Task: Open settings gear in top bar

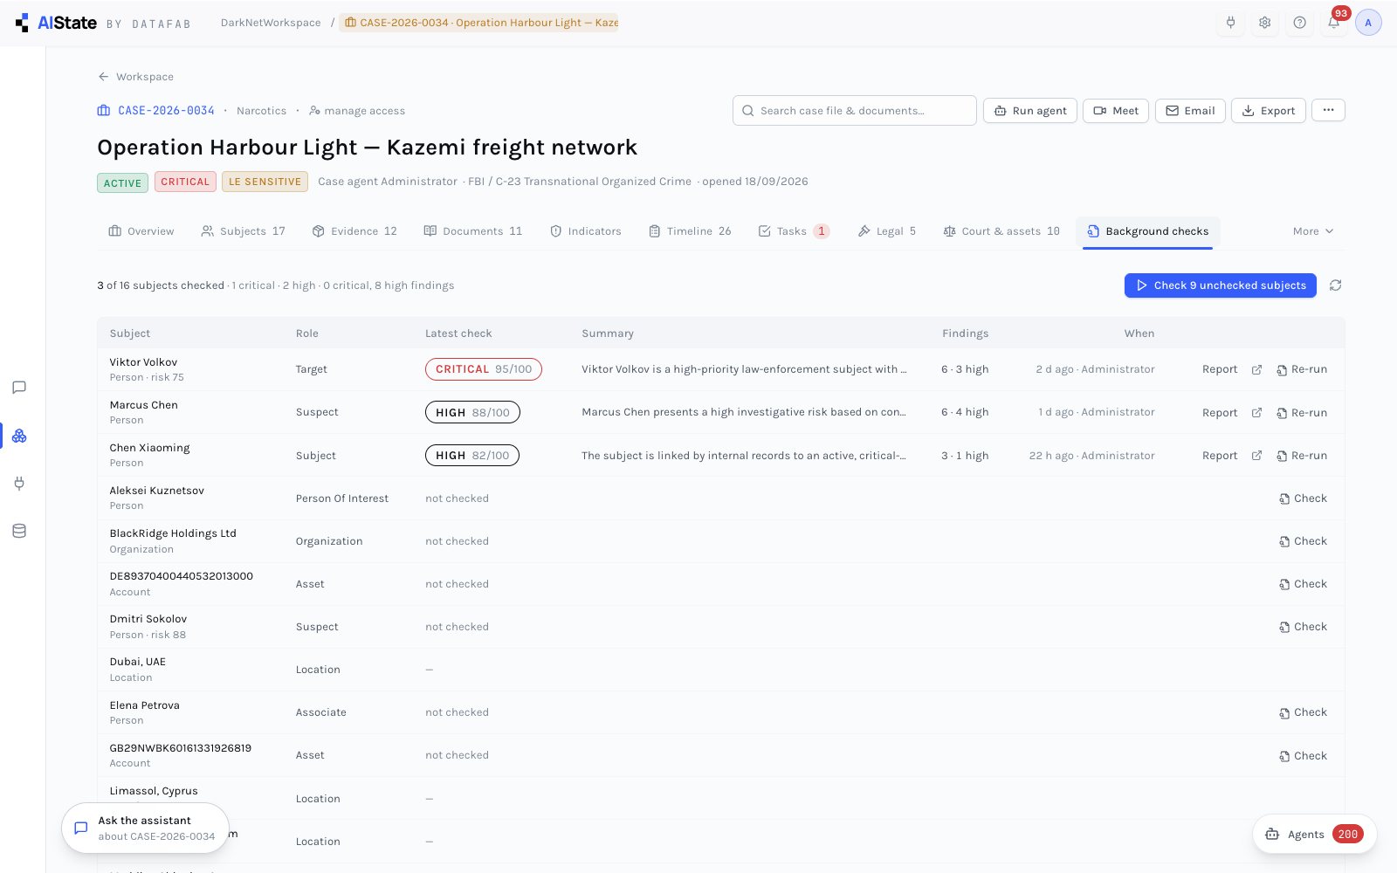Action: (x=1264, y=23)
